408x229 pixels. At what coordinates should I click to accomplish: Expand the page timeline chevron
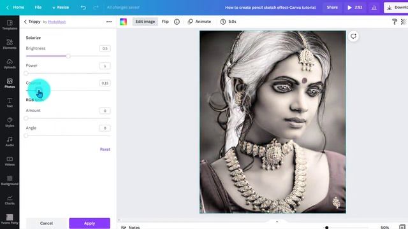[277, 222]
